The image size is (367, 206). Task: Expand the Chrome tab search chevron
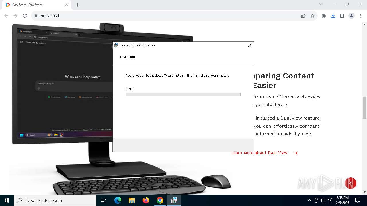click(321, 4)
